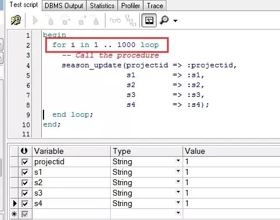Image resolution: width=280 pixels, height=220 pixels.
Task: Click the Step Into debug icon
Action: pyautogui.click(x=50, y=20)
